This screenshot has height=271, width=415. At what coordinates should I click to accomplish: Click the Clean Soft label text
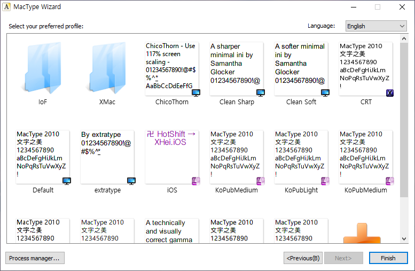(x=301, y=102)
